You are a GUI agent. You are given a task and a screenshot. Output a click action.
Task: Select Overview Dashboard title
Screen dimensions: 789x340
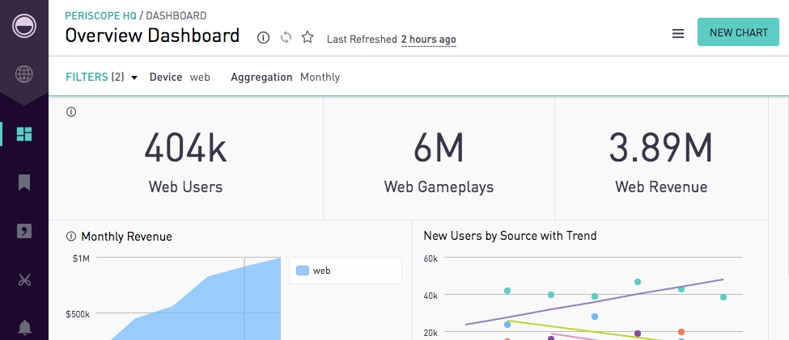click(x=152, y=36)
